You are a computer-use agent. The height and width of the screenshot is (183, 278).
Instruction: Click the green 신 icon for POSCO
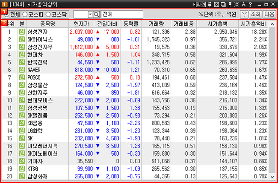point(22,77)
